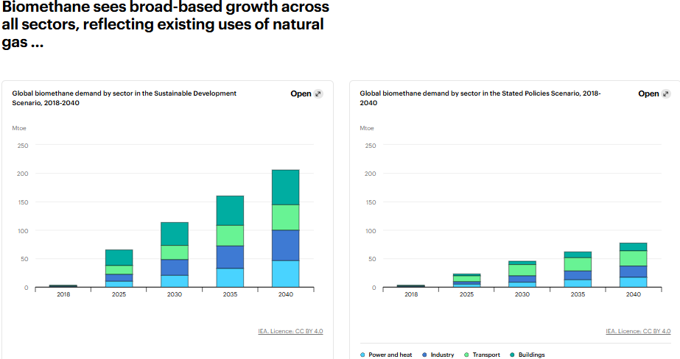Click expand icon on Stated Policies chart
The width and height of the screenshot is (680, 359).
666,94
